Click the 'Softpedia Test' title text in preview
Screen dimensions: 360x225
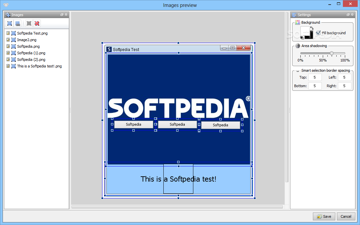(126, 49)
